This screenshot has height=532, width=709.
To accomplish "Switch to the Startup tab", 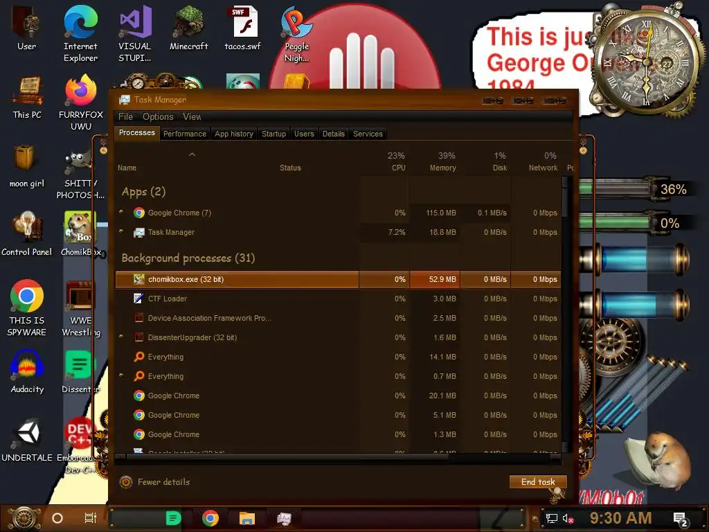I will tap(273, 134).
